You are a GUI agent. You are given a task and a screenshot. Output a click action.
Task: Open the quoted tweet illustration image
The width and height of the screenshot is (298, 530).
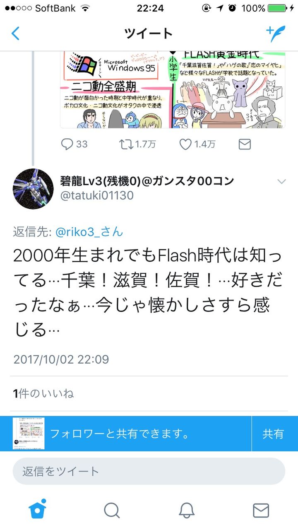(173, 90)
